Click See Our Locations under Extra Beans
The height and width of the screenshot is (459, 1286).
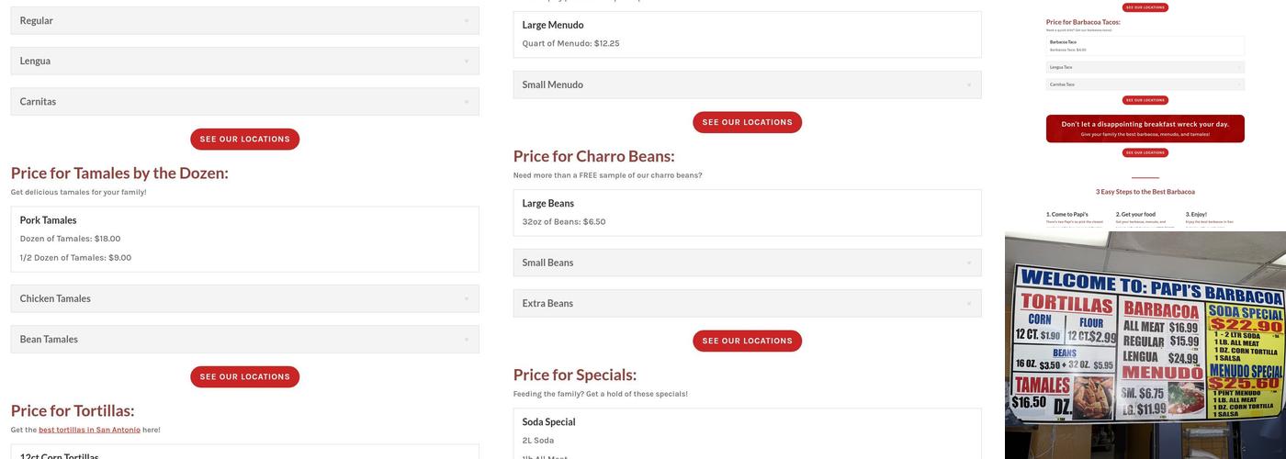click(x=747, y=341)
